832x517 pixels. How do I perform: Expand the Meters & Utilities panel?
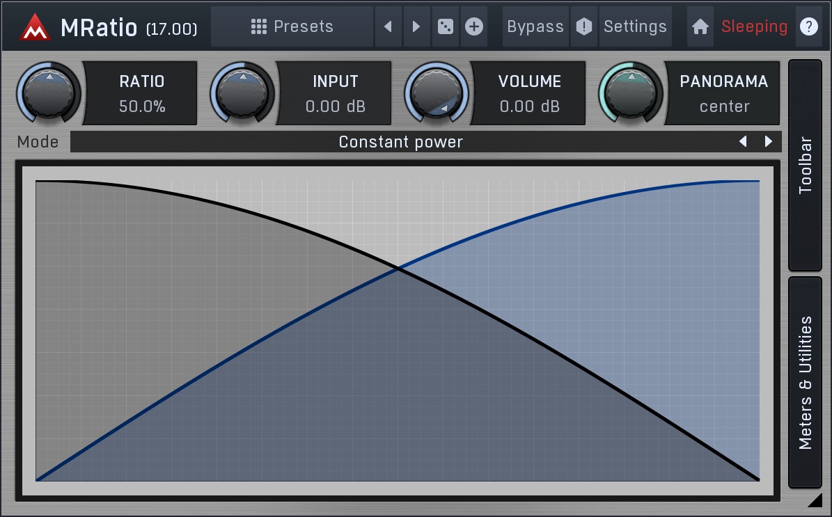tap(805, 382)
